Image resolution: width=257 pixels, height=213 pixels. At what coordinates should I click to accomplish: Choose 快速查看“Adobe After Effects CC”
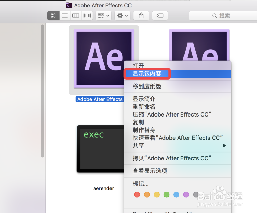coord(178,138)
